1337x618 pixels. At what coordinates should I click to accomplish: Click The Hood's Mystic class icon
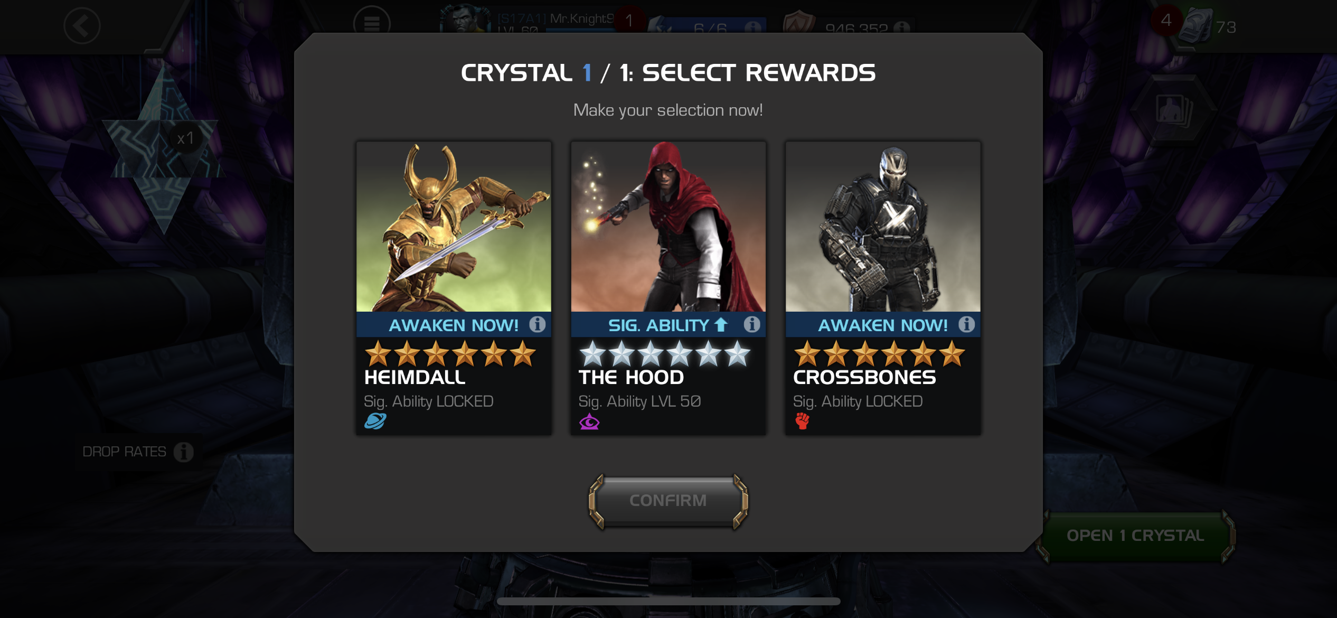pyautogui.click(x=589, y=422)
